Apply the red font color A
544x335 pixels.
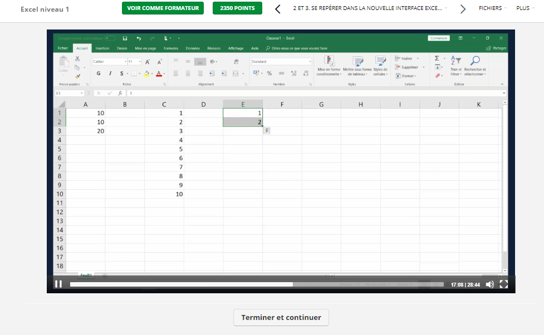159,73
